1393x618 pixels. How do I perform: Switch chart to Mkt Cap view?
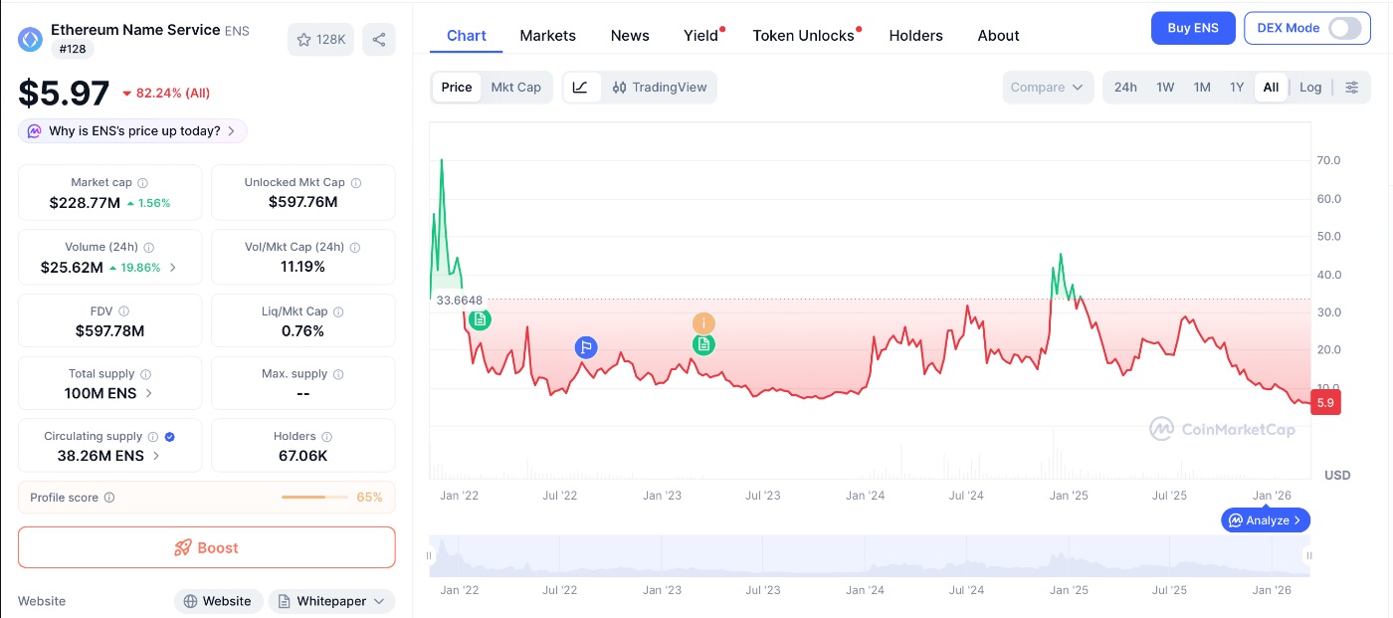(515, 88)
